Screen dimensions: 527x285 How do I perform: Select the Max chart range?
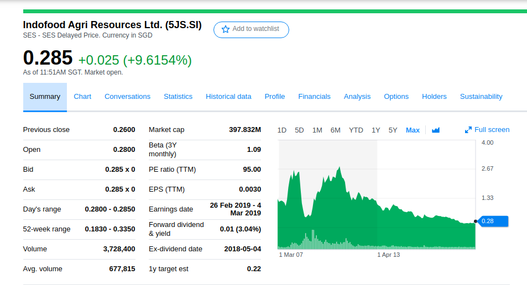(413, 130)
